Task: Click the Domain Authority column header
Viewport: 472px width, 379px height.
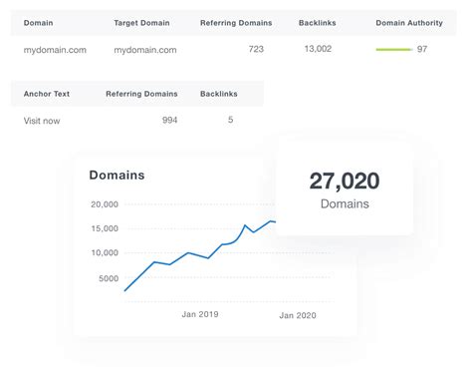Action: click(x=409, y=23)
